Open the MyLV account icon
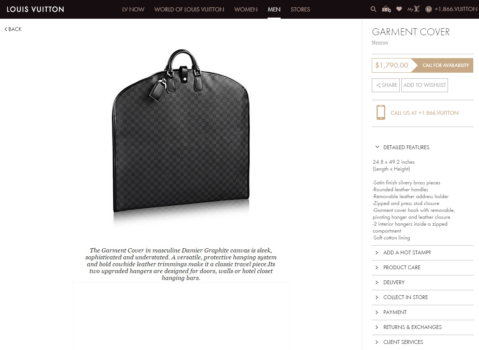This screenshot has width=479, height=350. [x=414, y=9]
